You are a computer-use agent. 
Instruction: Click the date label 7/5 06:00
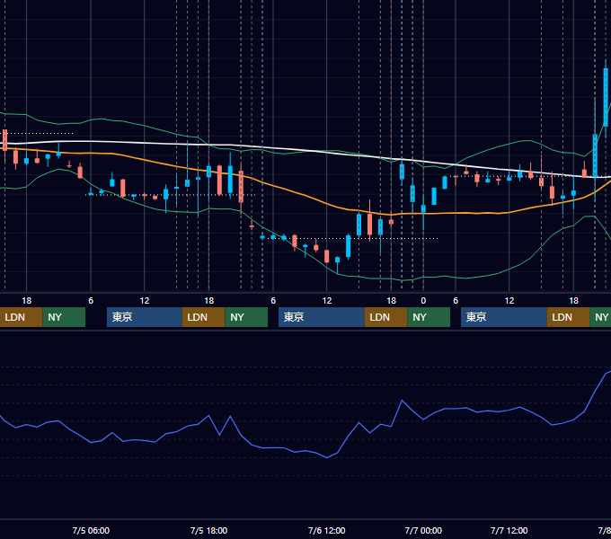(91, 530)
